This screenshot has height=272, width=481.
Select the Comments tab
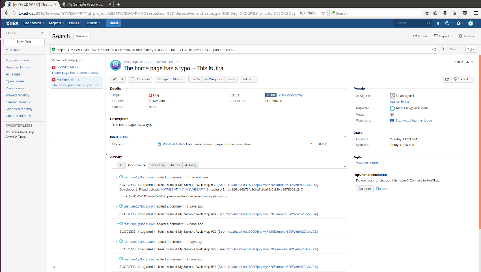coord(137,165)
